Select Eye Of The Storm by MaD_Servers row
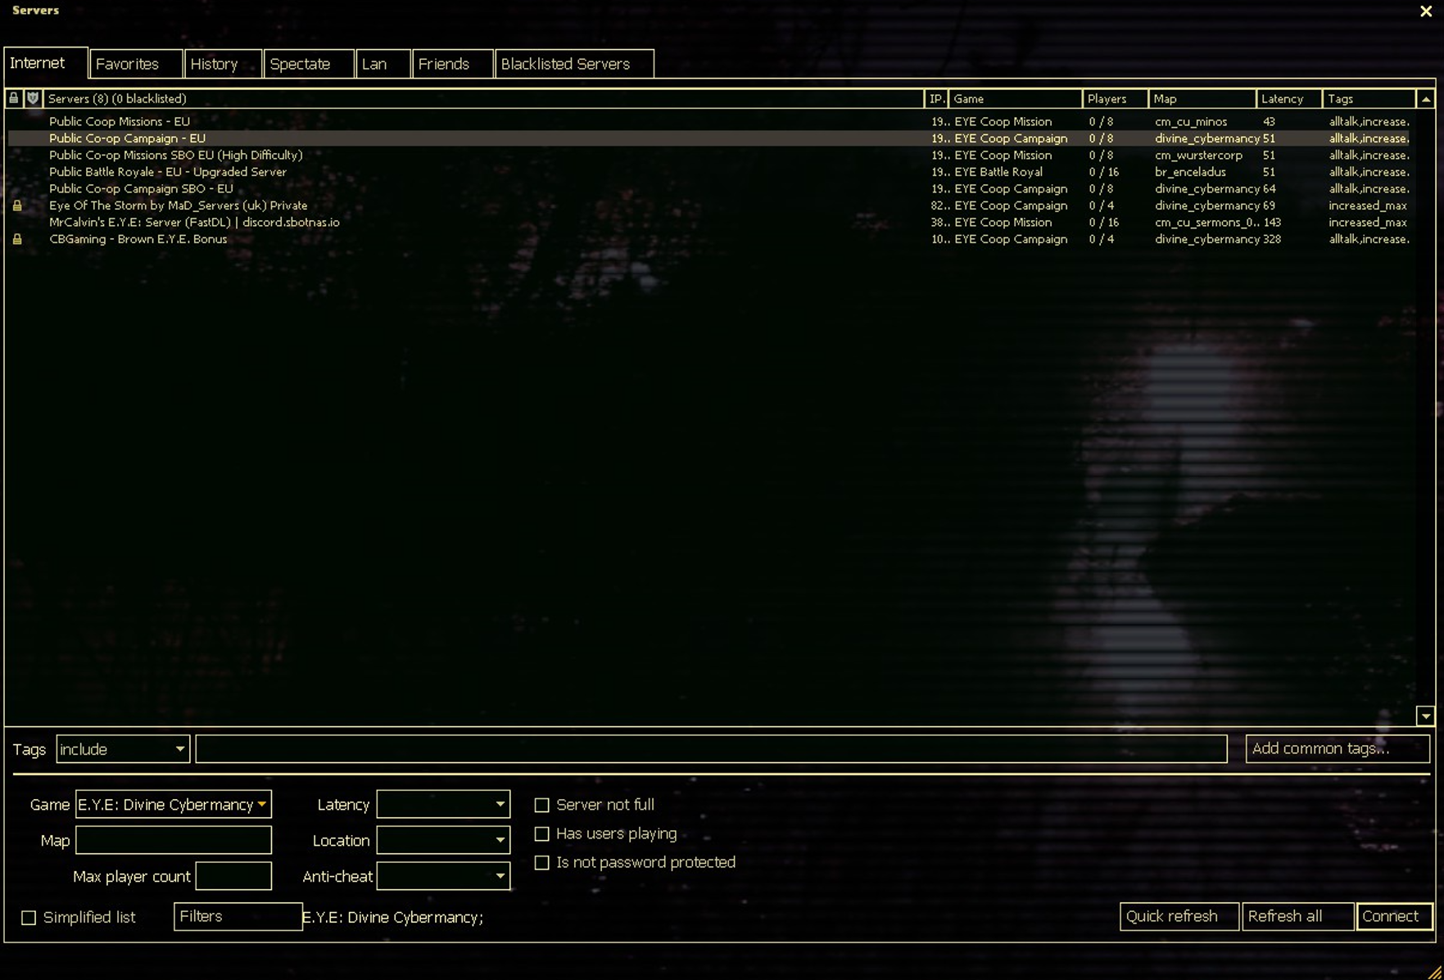Viewport: 1444px width, 980px height. coord(709,205)
